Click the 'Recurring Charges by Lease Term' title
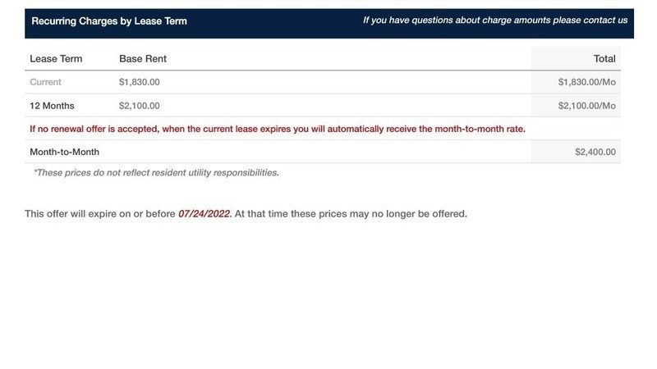This screenshot has width=657, height=369. click(109, 21)
